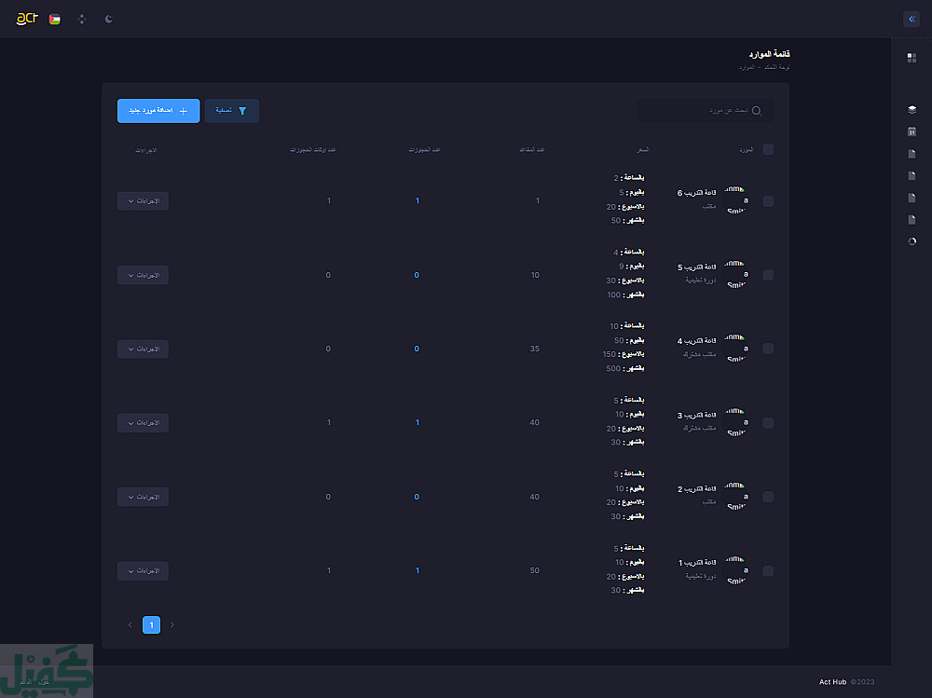Click the المورد column header
Screen dimensions: 932x698
point(746,150)
